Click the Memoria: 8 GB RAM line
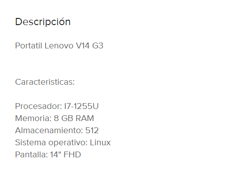Screen dimensions: 251x191 [x=55, y=118]
